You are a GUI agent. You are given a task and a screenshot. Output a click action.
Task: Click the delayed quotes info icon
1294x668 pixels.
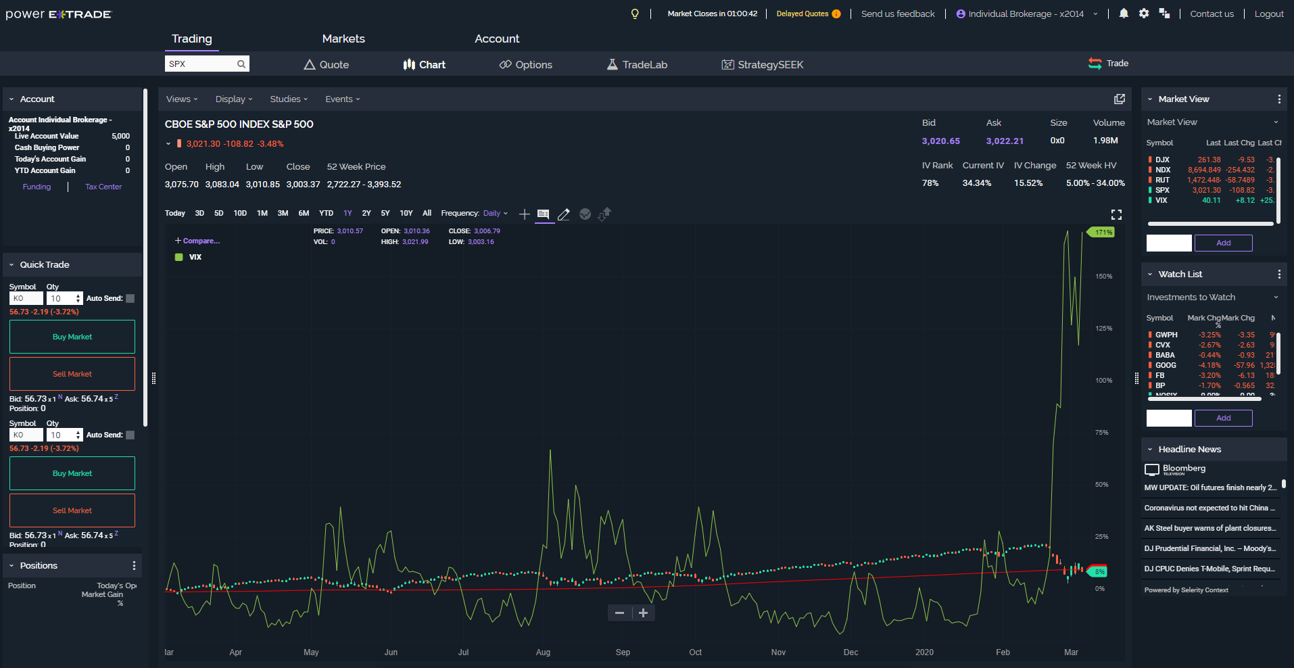(836, 14)
